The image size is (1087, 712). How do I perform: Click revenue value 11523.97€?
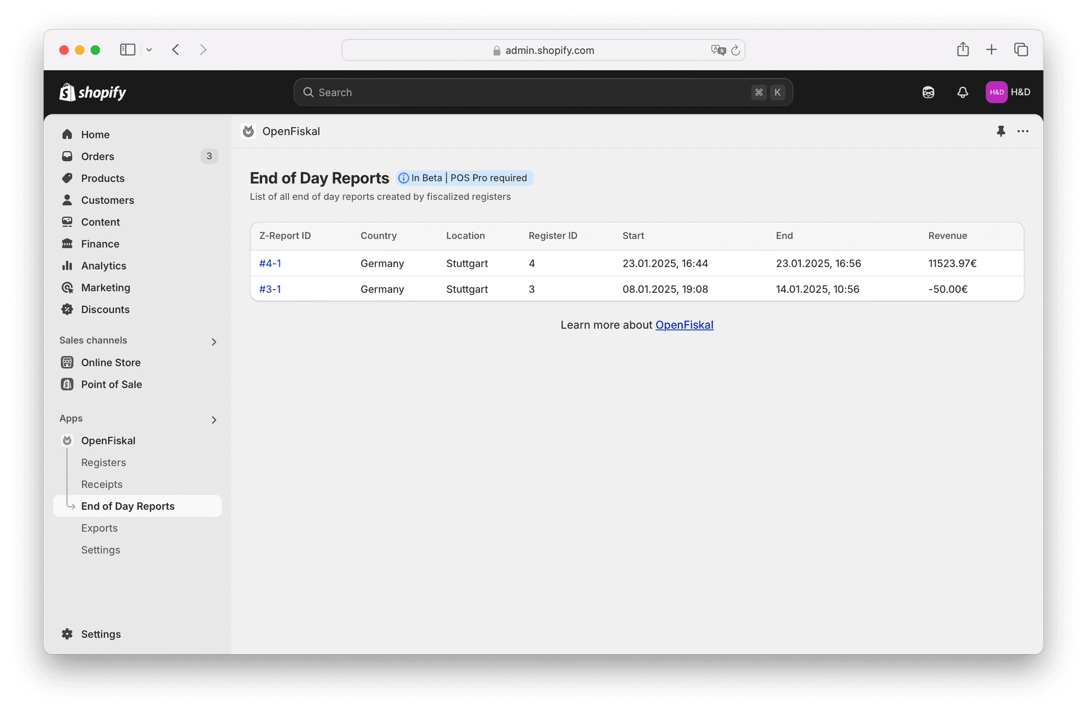(x=952, y=263)
